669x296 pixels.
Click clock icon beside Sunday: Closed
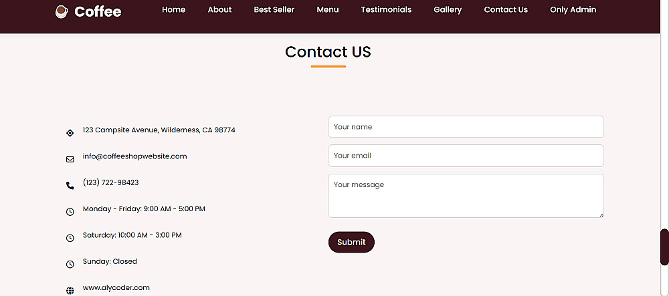(70, 264)
